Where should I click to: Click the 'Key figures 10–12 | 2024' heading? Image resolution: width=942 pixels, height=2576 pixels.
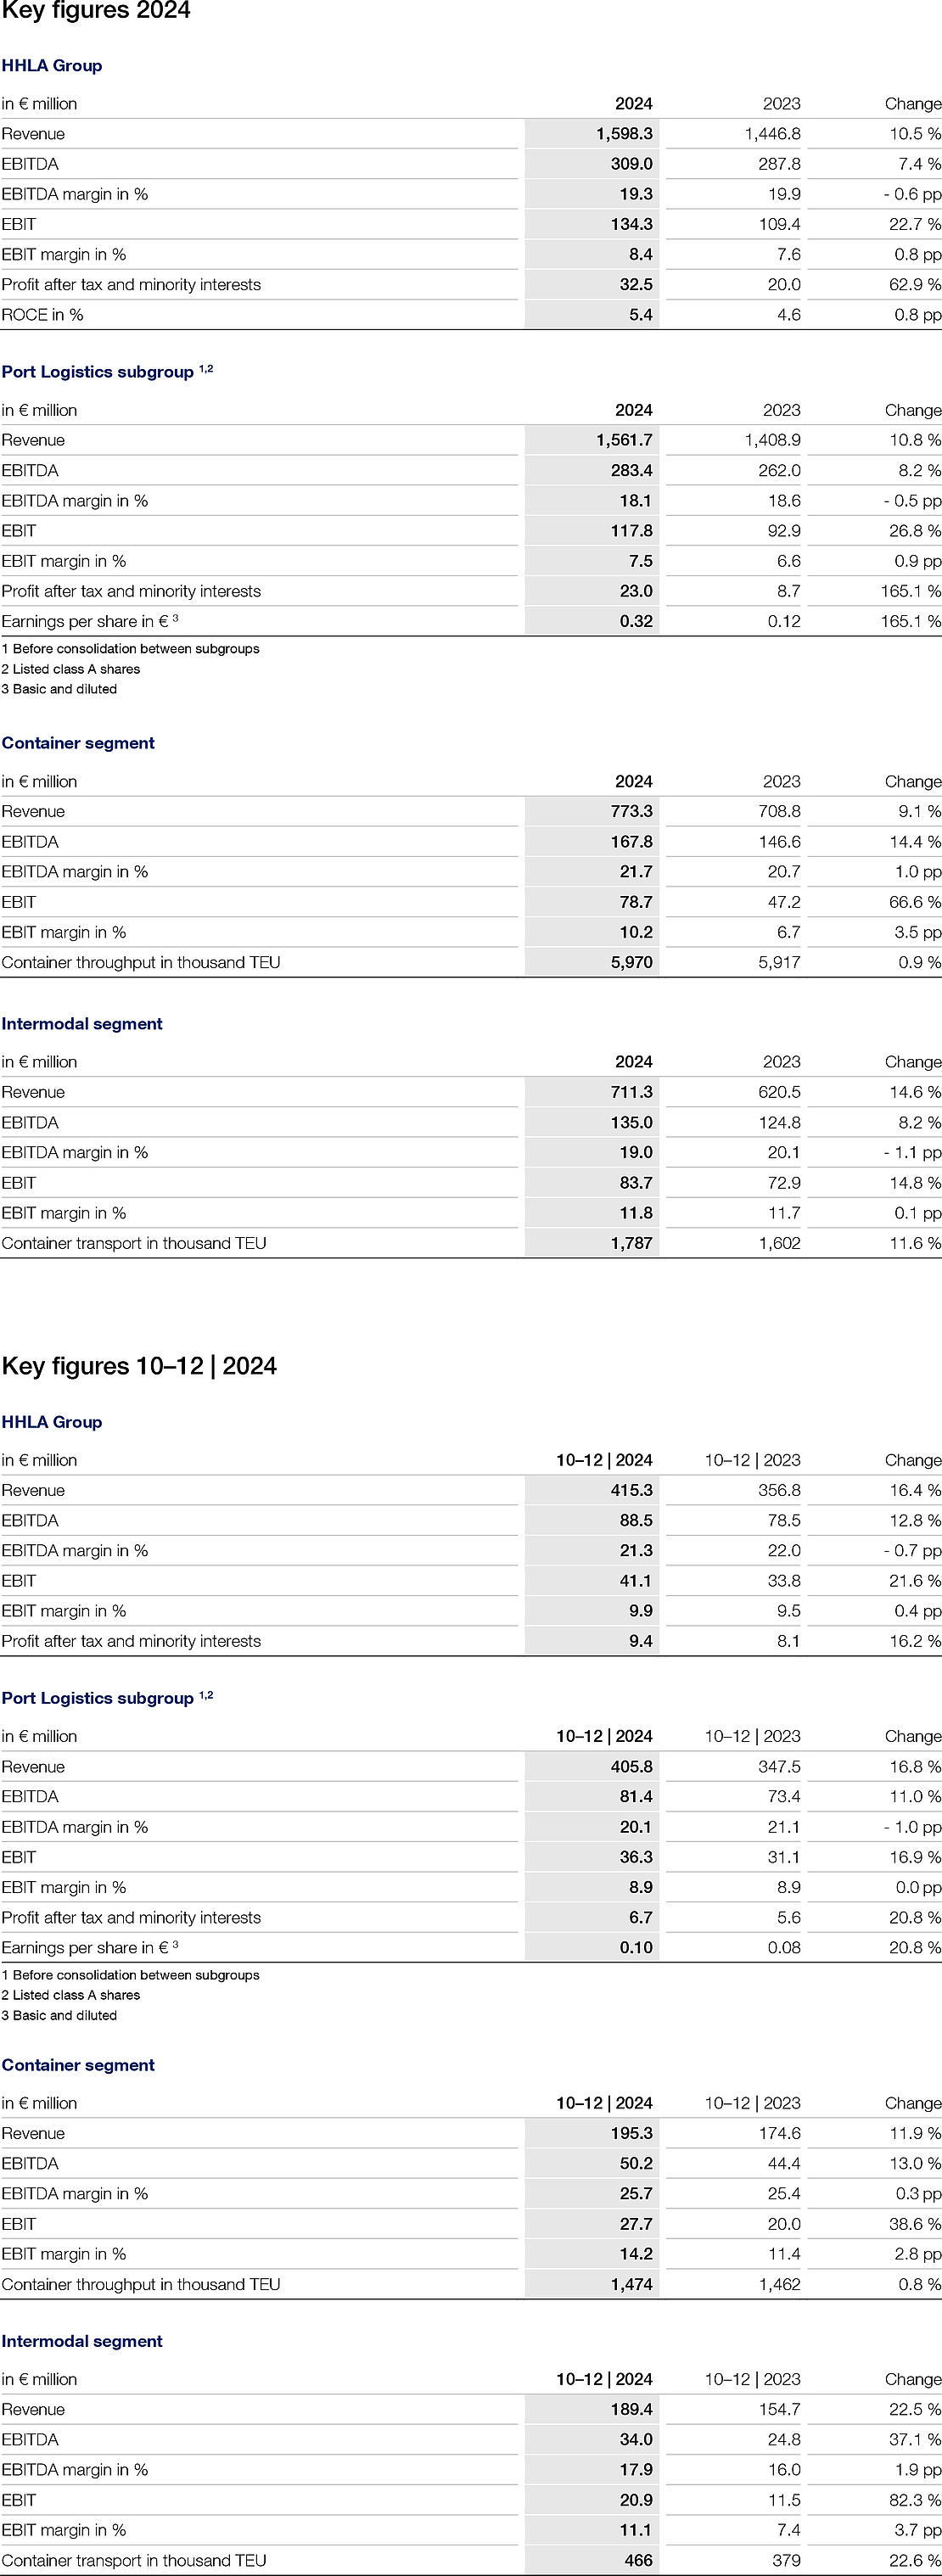pyautogui.click(x=139, y=1366)
